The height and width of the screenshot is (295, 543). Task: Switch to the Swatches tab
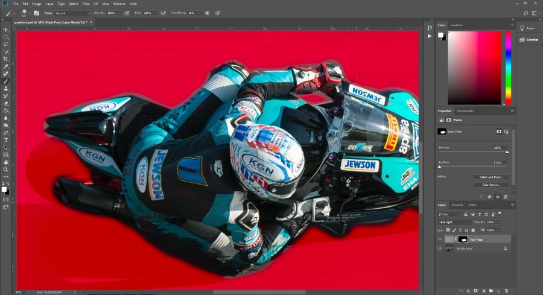tap(457, 25)
